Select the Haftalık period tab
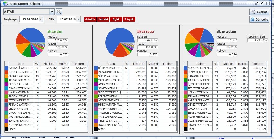Image resolution: width=274 pixels, height=139 pixels. tap(103, 19)
